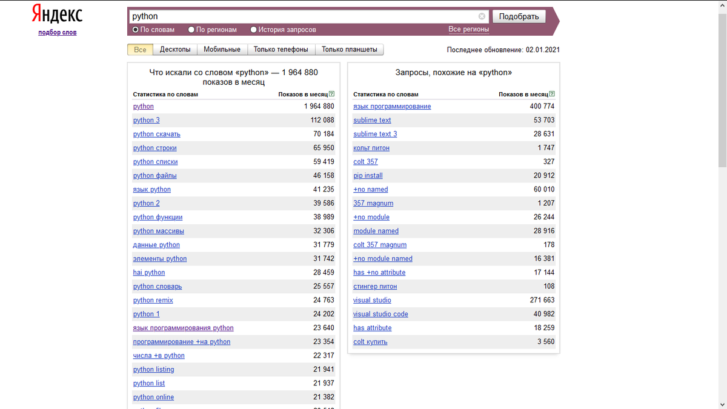Open help icon beside right 'Показов в месяц'
The height and width of the screenshot is (409, 727).
552,95
